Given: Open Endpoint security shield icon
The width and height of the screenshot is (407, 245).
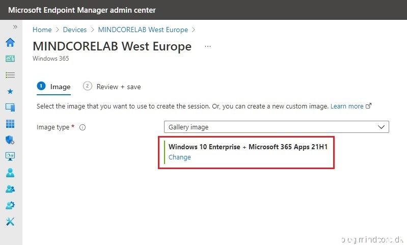Looking at the screenshot, I should (10, 140).
